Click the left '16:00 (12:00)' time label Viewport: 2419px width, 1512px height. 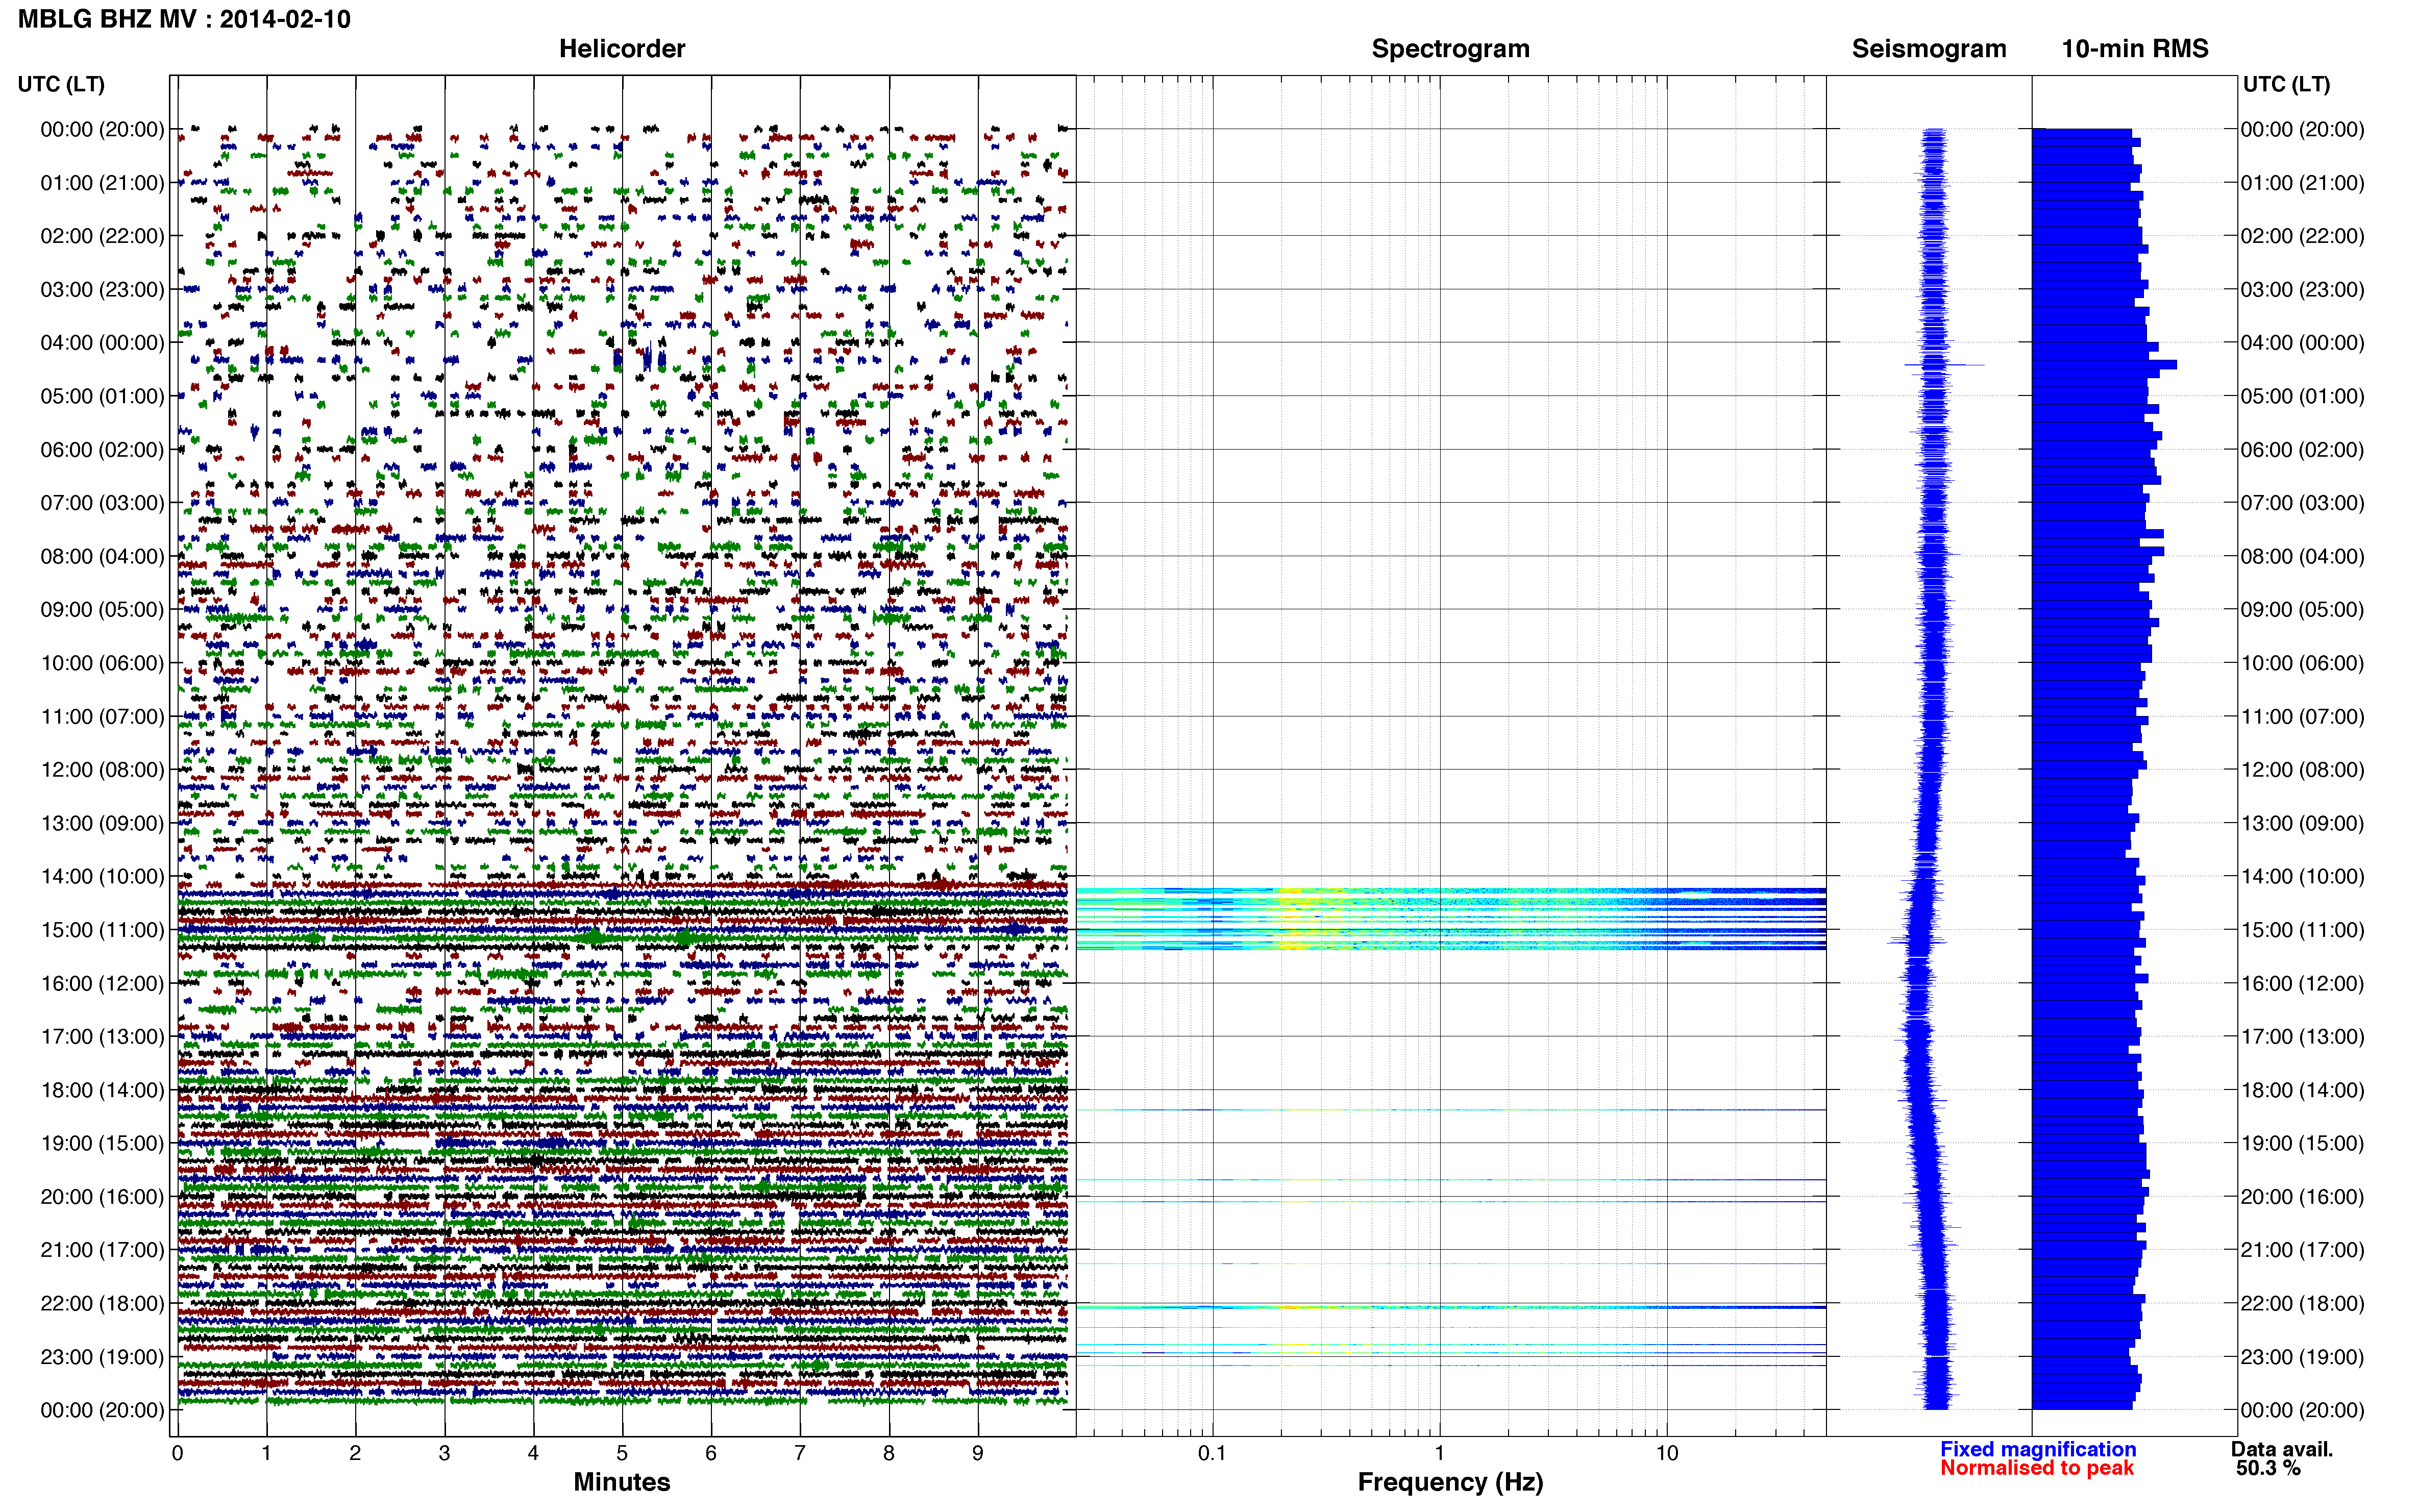click(x=102, y=983)
